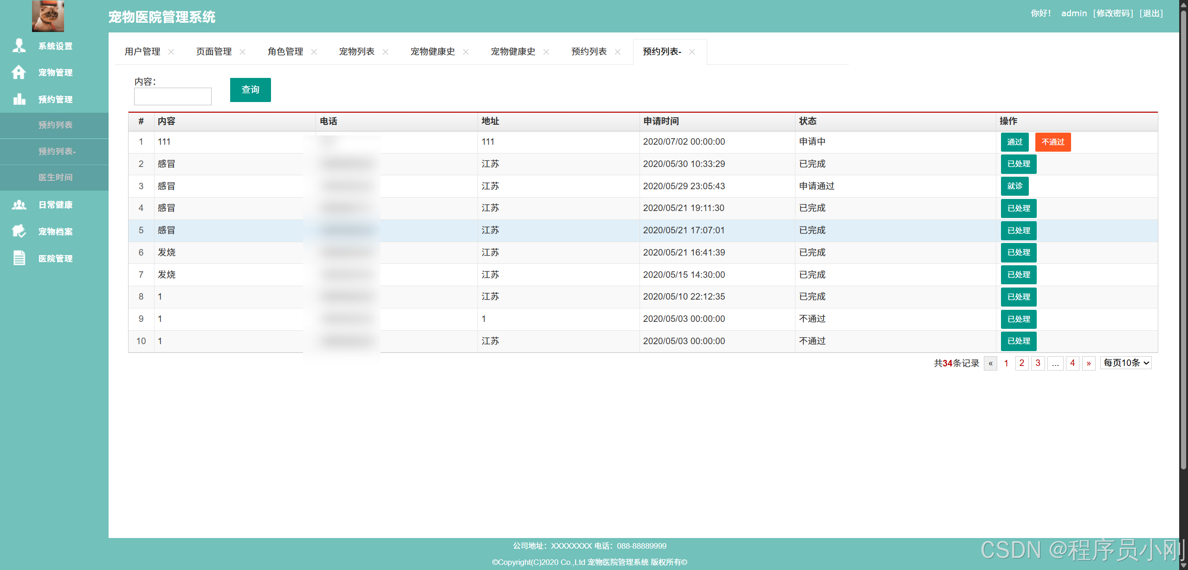Image resolution: width=1188 pixels, height=570 pixels.
Task: Click the 预约管理 bar chart icon
Action: [x=19, y=99]
